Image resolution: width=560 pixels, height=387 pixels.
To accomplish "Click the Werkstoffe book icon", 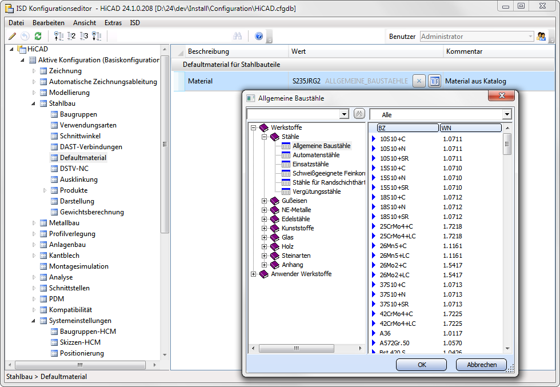I will tap(264, 127).
